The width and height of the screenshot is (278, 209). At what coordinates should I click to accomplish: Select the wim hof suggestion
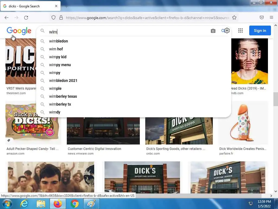134,49
